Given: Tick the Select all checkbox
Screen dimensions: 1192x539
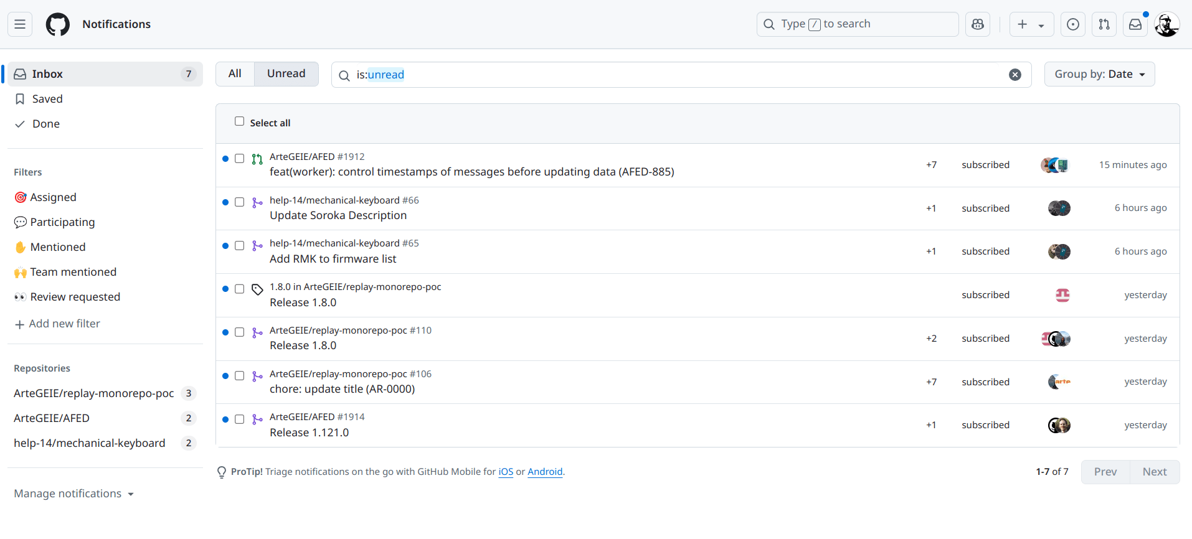Looking at the screenshot, I should pyautogui.click(x=239, y=121).
